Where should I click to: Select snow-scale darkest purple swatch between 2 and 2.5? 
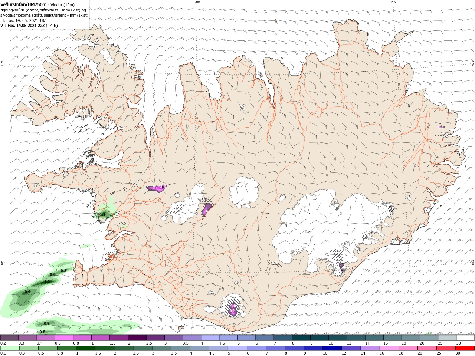pyautogui.click(x=138, y=338)
